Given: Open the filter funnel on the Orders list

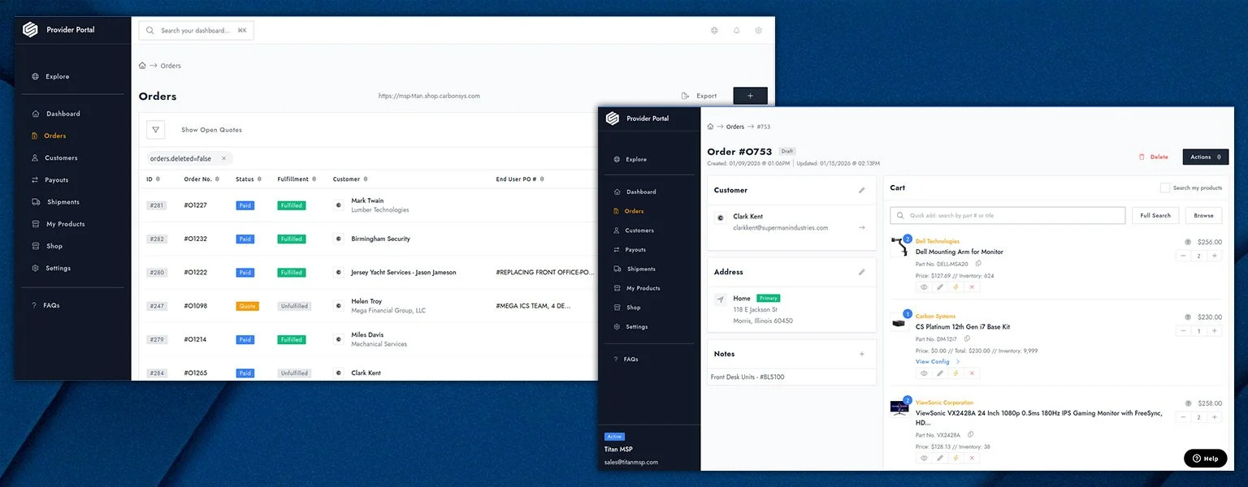Looking at the screenshot, I should (x=155, y=129).
